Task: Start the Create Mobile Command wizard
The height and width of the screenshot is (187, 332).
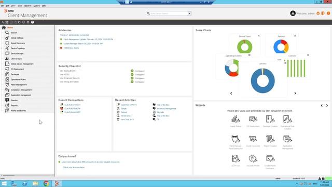Action: click(x=270, y=159)
